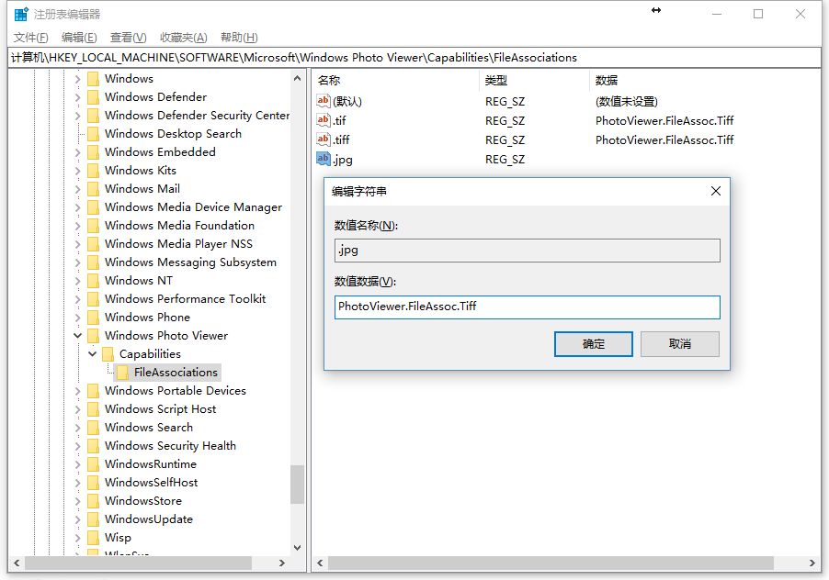Click the registry path address bar
Image resolution: width=829 pixels, height=580 pixels.
[414, 58]
